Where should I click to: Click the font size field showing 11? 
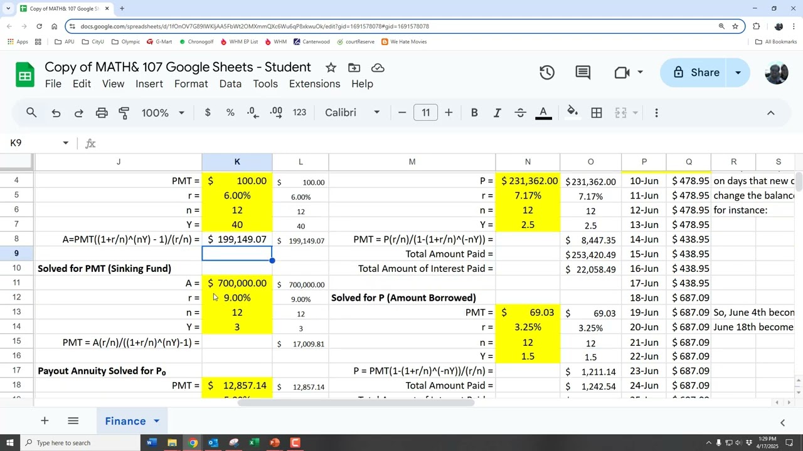coord(425,113)
